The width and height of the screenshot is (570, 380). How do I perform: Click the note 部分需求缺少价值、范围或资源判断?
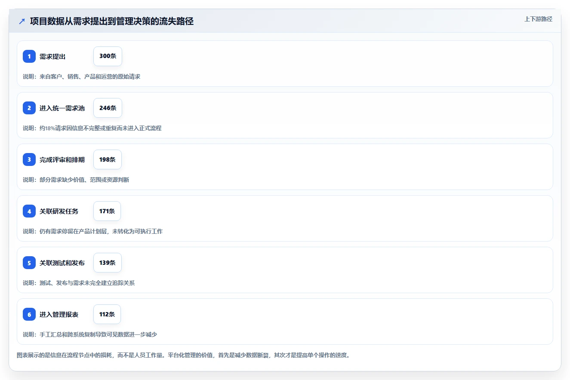pos(76,180)
